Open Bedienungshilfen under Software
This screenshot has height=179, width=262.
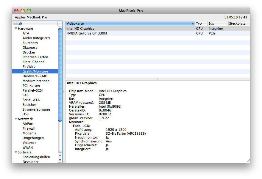pyautogui.click(x=36, y=157)
